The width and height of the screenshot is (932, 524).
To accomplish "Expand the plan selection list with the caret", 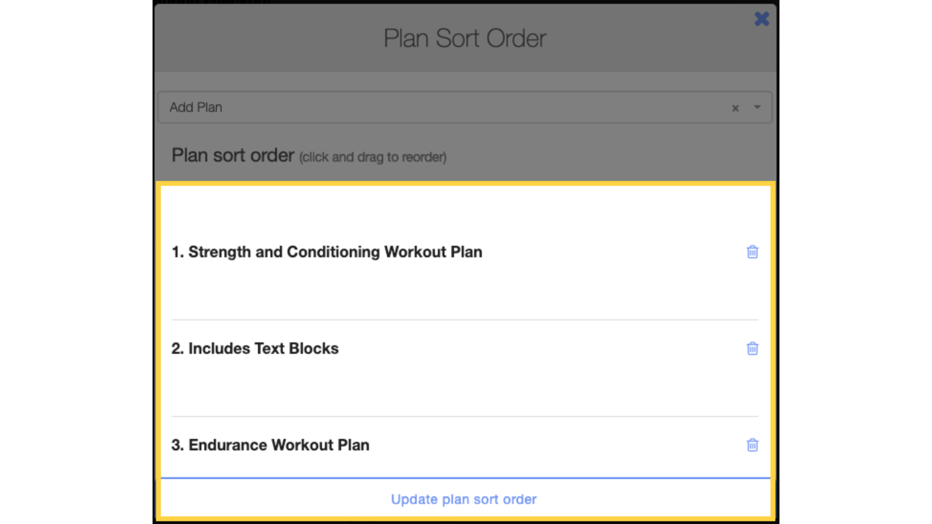I will pyautogui.click(x=756, y=107).
